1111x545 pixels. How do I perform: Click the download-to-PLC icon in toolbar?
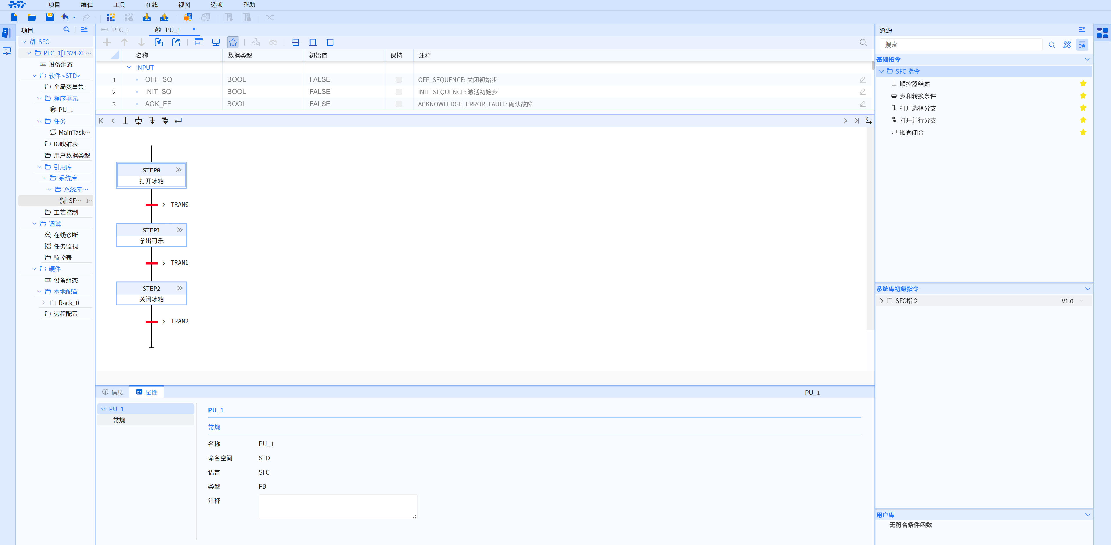(147, 17)
